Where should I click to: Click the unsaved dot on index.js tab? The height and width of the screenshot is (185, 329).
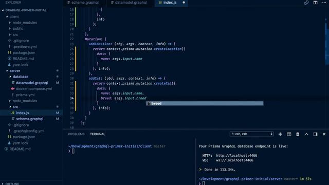click(x=184, y=3)
